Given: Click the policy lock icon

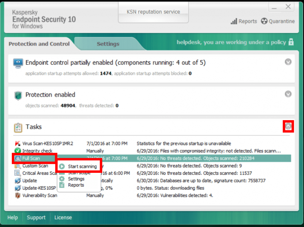Looking at the screenshot, I should (x=291, y=43).
